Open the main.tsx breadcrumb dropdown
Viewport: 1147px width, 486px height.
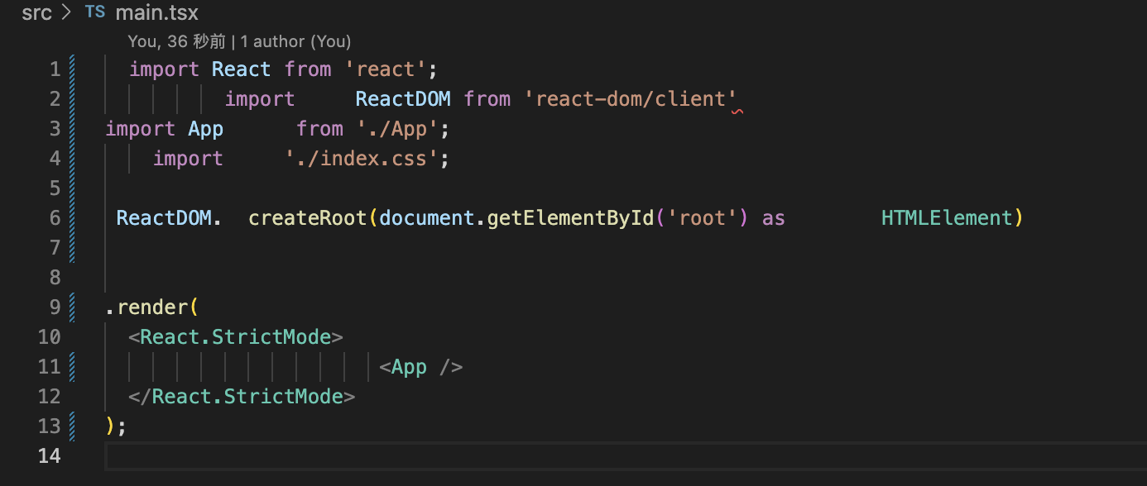[156, 13]
